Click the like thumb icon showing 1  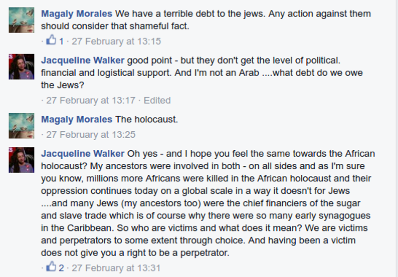tap(52, 41)
